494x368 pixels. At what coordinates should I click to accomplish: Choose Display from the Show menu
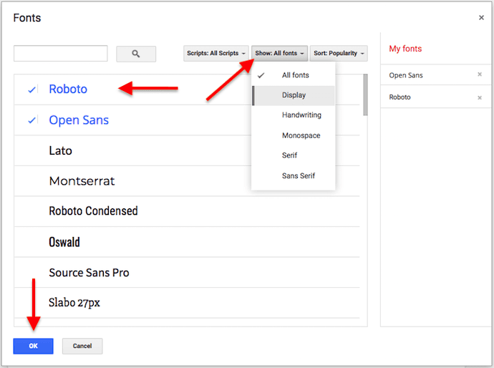(x=294, y=95)
